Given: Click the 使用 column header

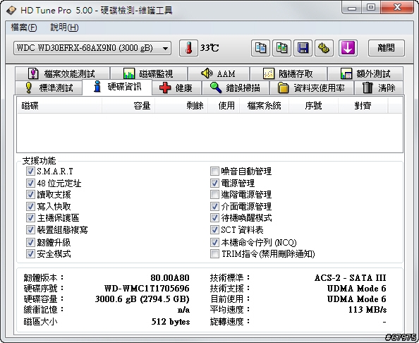Looking at the screenshot, I should pyautogui.click(x=224, y=106).
